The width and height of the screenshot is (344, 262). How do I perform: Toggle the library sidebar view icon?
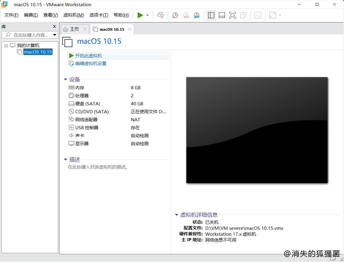coord(211,15)
